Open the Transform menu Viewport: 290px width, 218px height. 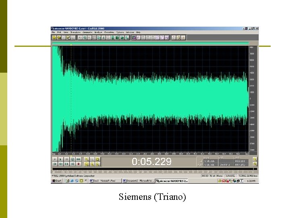click(75, 32)
